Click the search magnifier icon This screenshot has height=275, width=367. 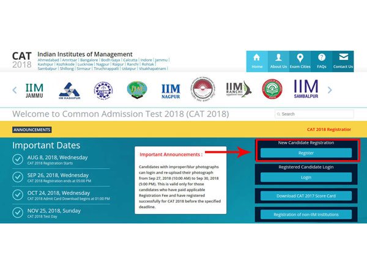click(278, 114)
